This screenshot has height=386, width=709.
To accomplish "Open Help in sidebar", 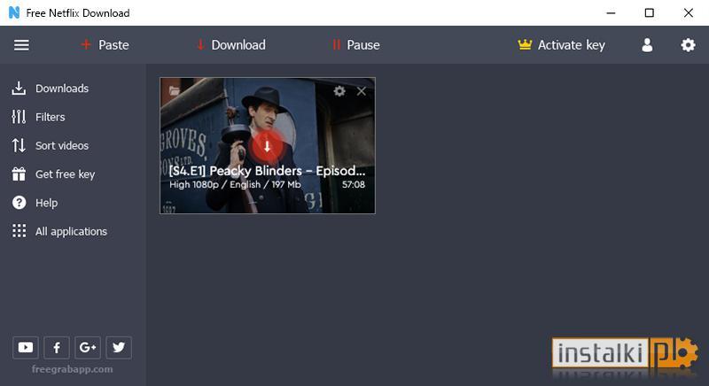I will coord(35,203).
